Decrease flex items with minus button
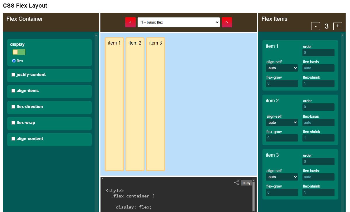Viewport: 350px width, 212px height. pyautogui.click(x=316, y=26)
